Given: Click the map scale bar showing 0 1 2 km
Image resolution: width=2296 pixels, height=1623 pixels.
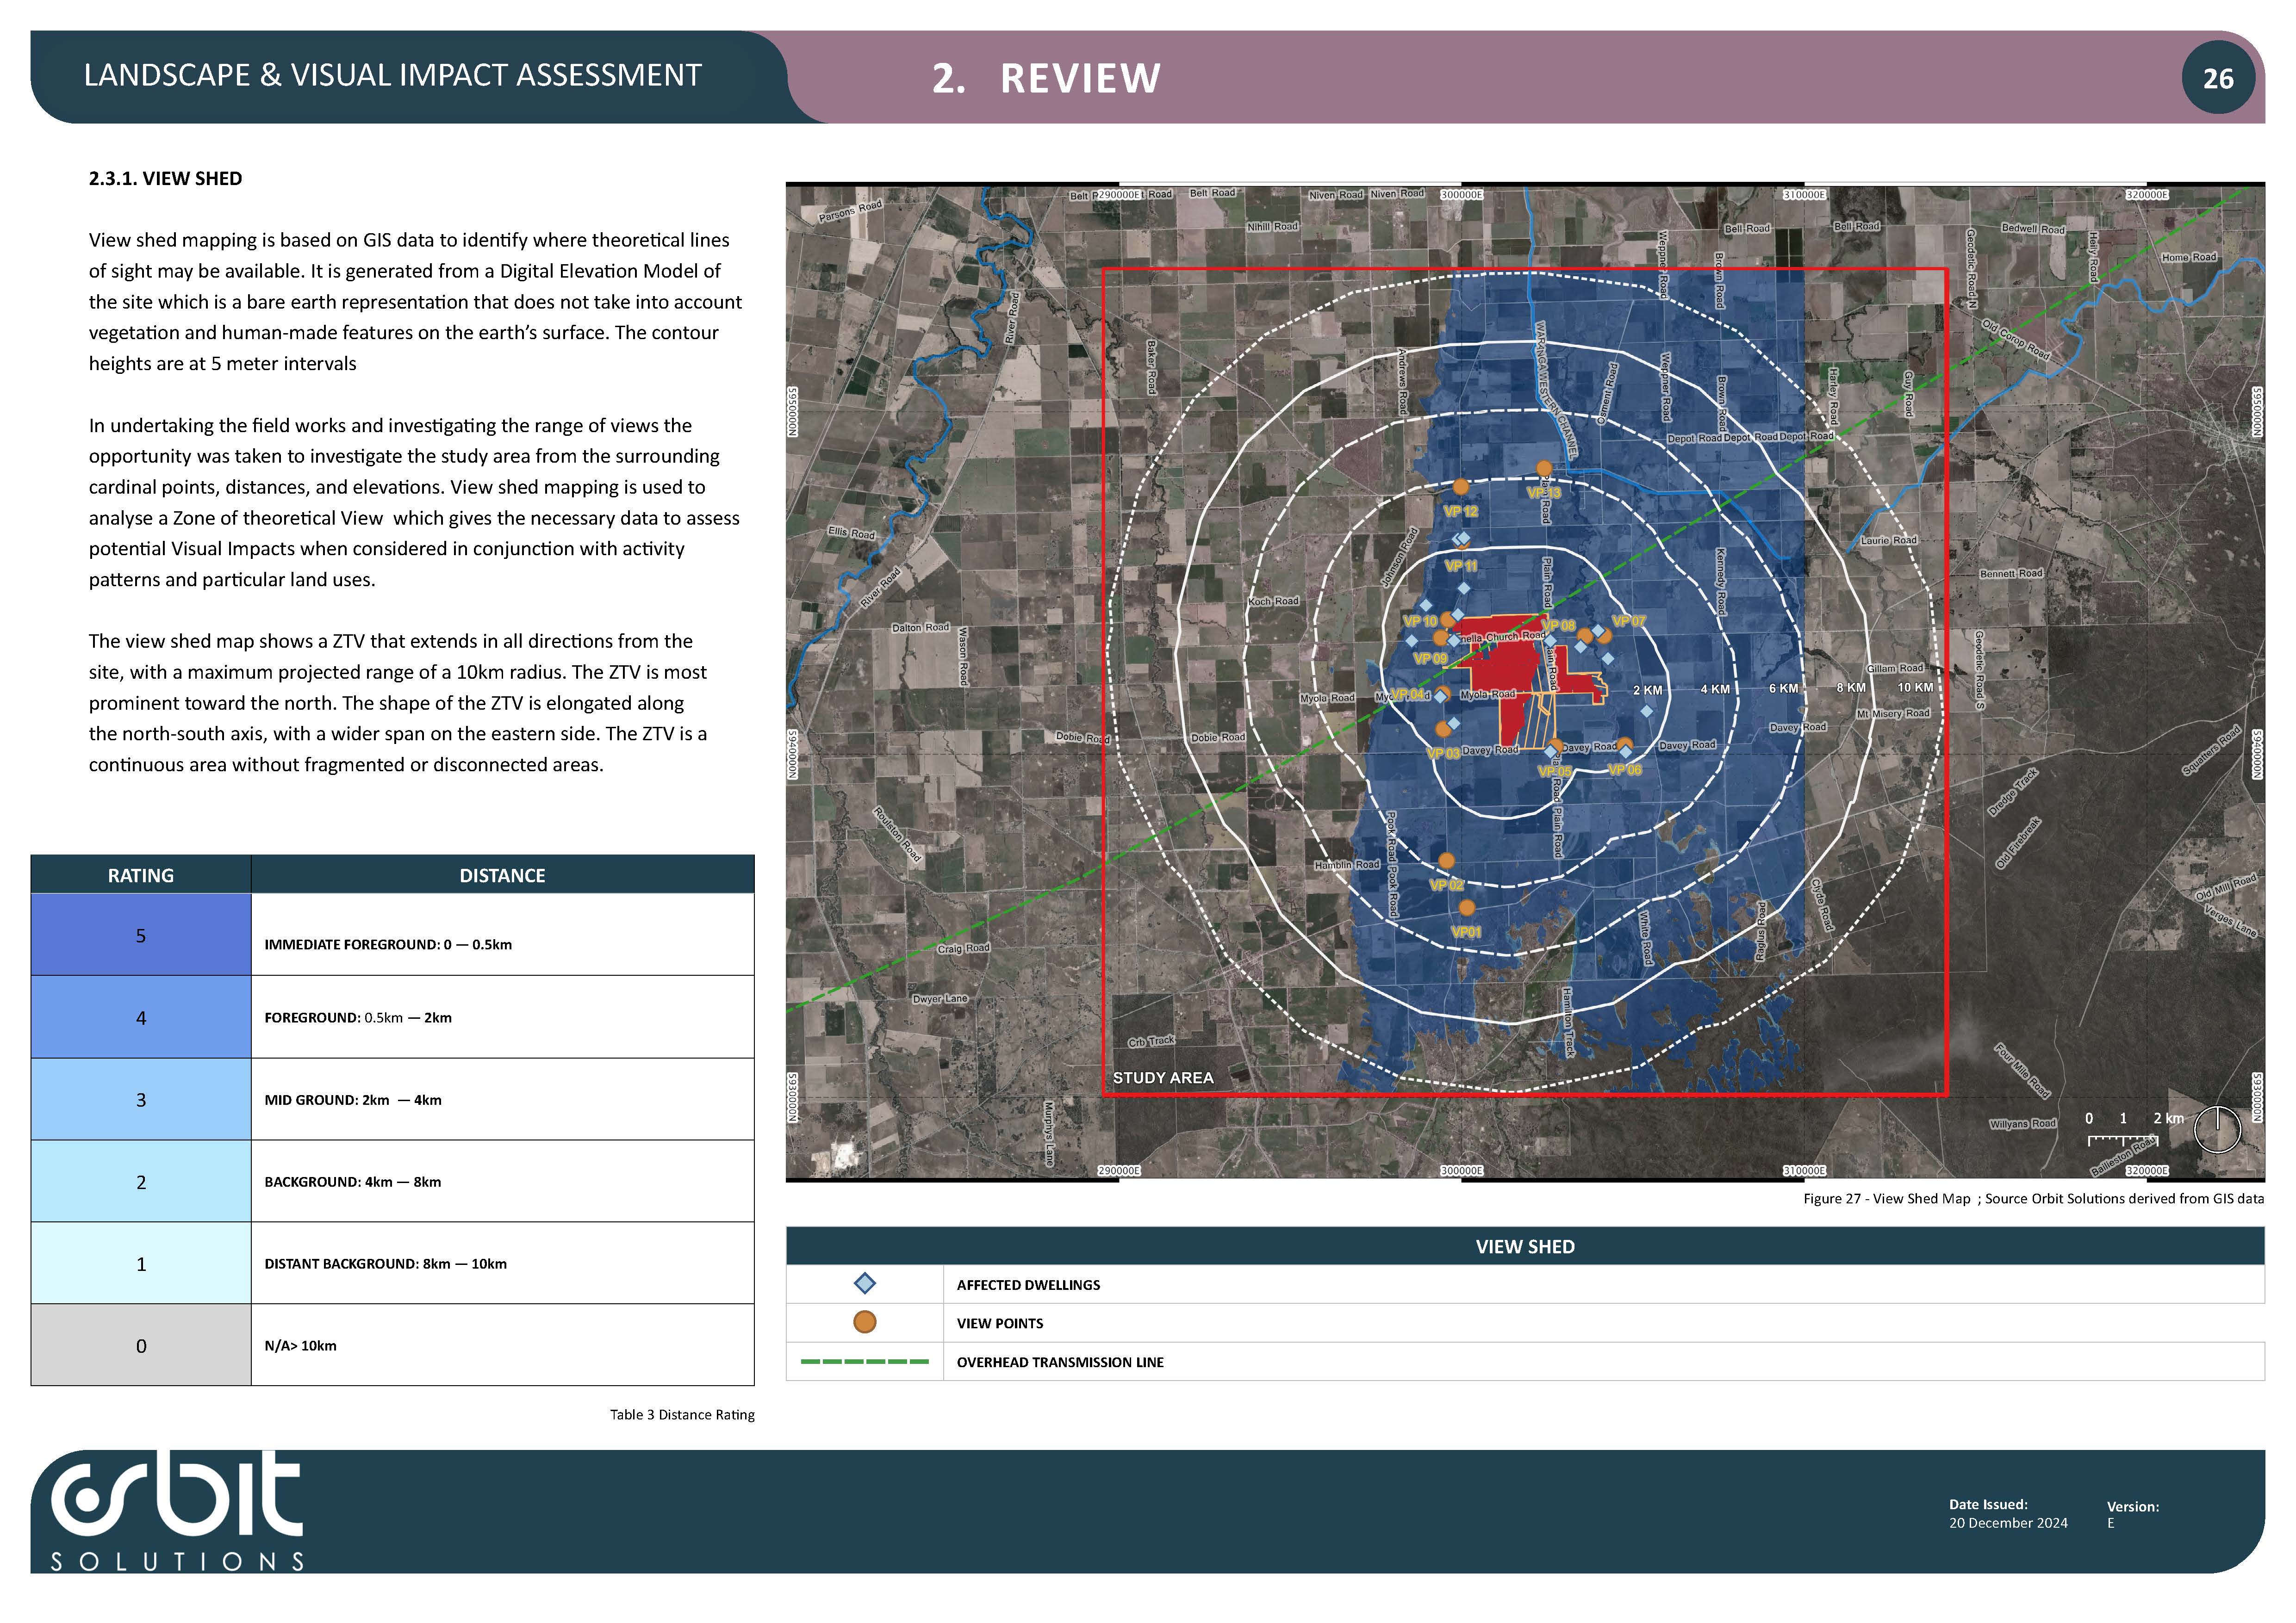Looking at the screenshot, I should pyautogui.click(x=2134, y=1130).
